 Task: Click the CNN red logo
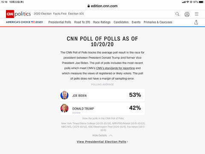coord(10,14)
